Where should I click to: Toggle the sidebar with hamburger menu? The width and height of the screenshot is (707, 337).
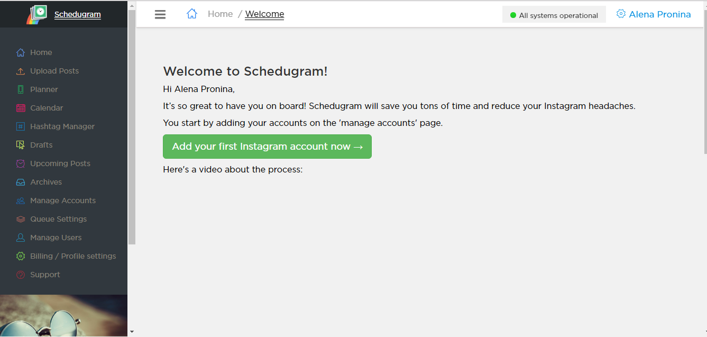[x=160, y=15]
